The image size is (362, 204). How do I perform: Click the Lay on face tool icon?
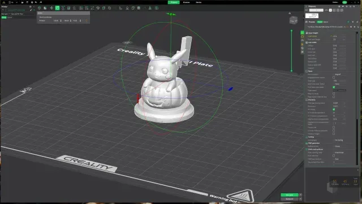coord(74,8)
